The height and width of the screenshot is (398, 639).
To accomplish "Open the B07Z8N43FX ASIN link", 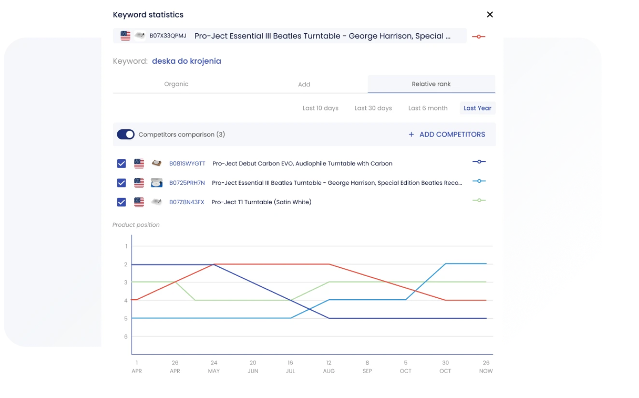I will [187, 202].
